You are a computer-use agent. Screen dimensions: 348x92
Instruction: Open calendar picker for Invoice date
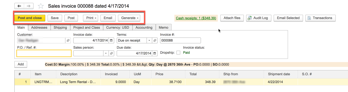[x=111, y=41]
